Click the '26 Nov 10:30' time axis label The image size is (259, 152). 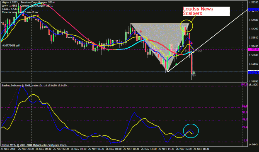coord(131,149)
